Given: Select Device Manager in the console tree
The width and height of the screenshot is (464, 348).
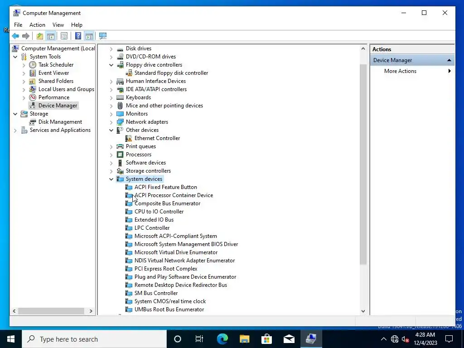Looking at the screenshot, I should (58, 106).
